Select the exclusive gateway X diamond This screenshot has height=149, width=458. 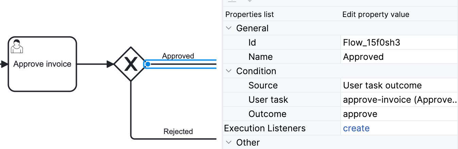[x=131, y=64]
